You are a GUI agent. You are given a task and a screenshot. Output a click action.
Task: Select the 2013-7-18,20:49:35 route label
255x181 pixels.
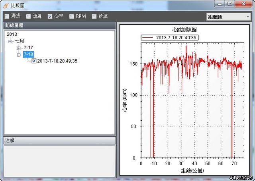(57, 61)
